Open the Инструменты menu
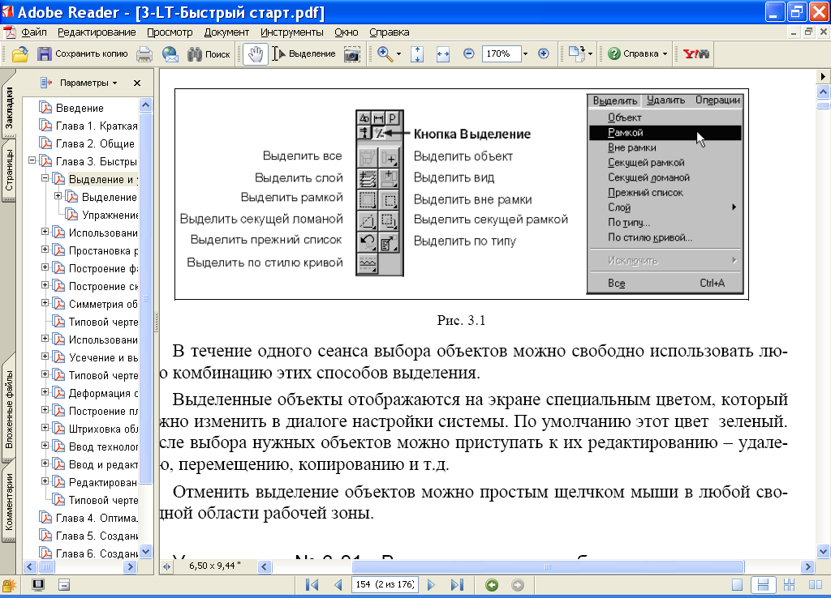831x598 pixels. 291,32
